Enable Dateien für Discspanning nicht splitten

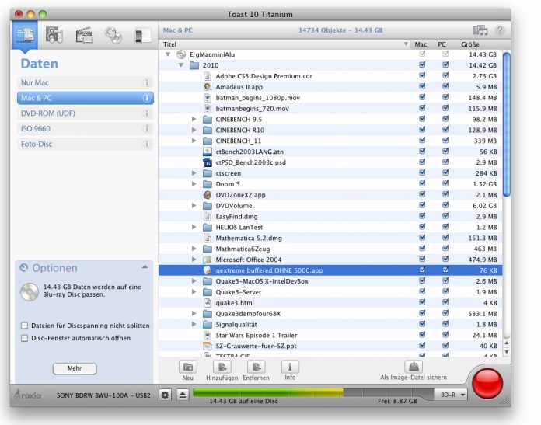tap(25, 326)
